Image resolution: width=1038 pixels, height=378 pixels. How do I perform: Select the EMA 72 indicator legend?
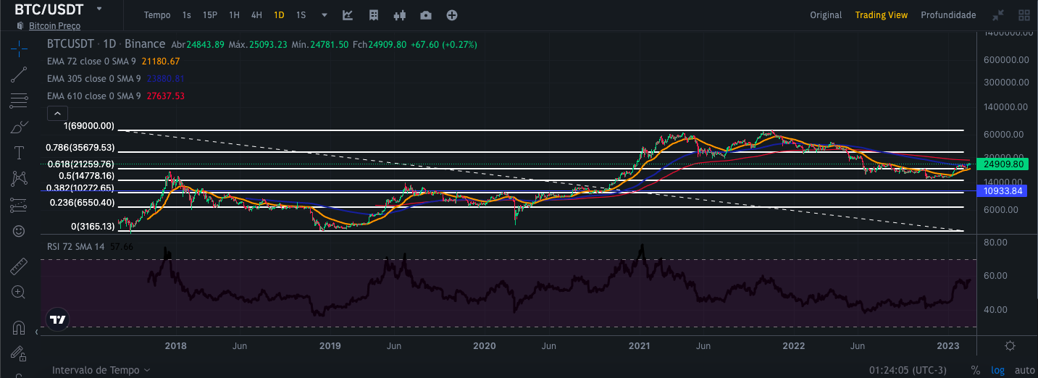click(x=113, y=62)
